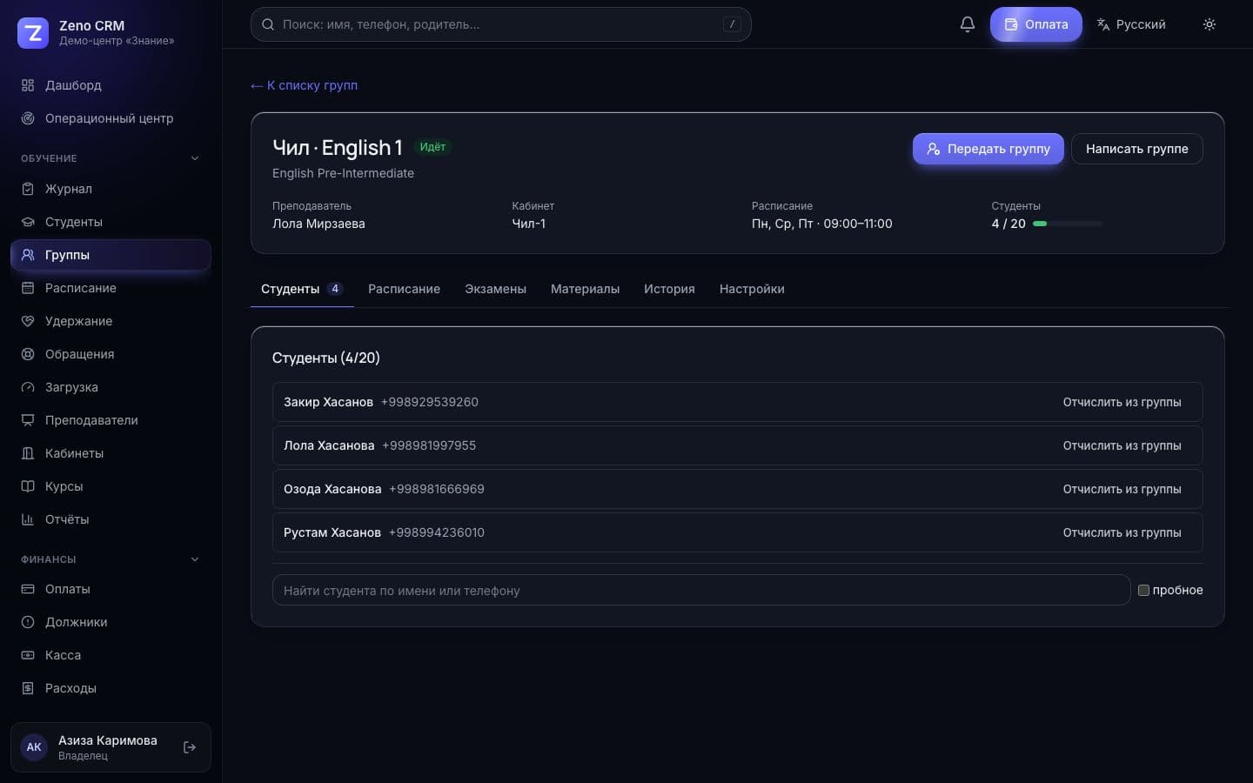
Task: Open Дашборд from the sidebar
Action: pos(111,85)
